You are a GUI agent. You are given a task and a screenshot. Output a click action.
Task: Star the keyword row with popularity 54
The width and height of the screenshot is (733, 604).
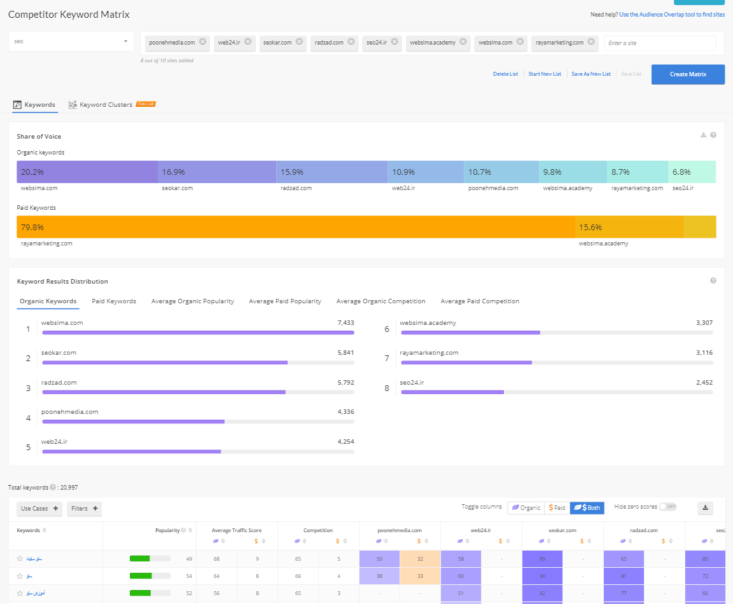point(20,576)
